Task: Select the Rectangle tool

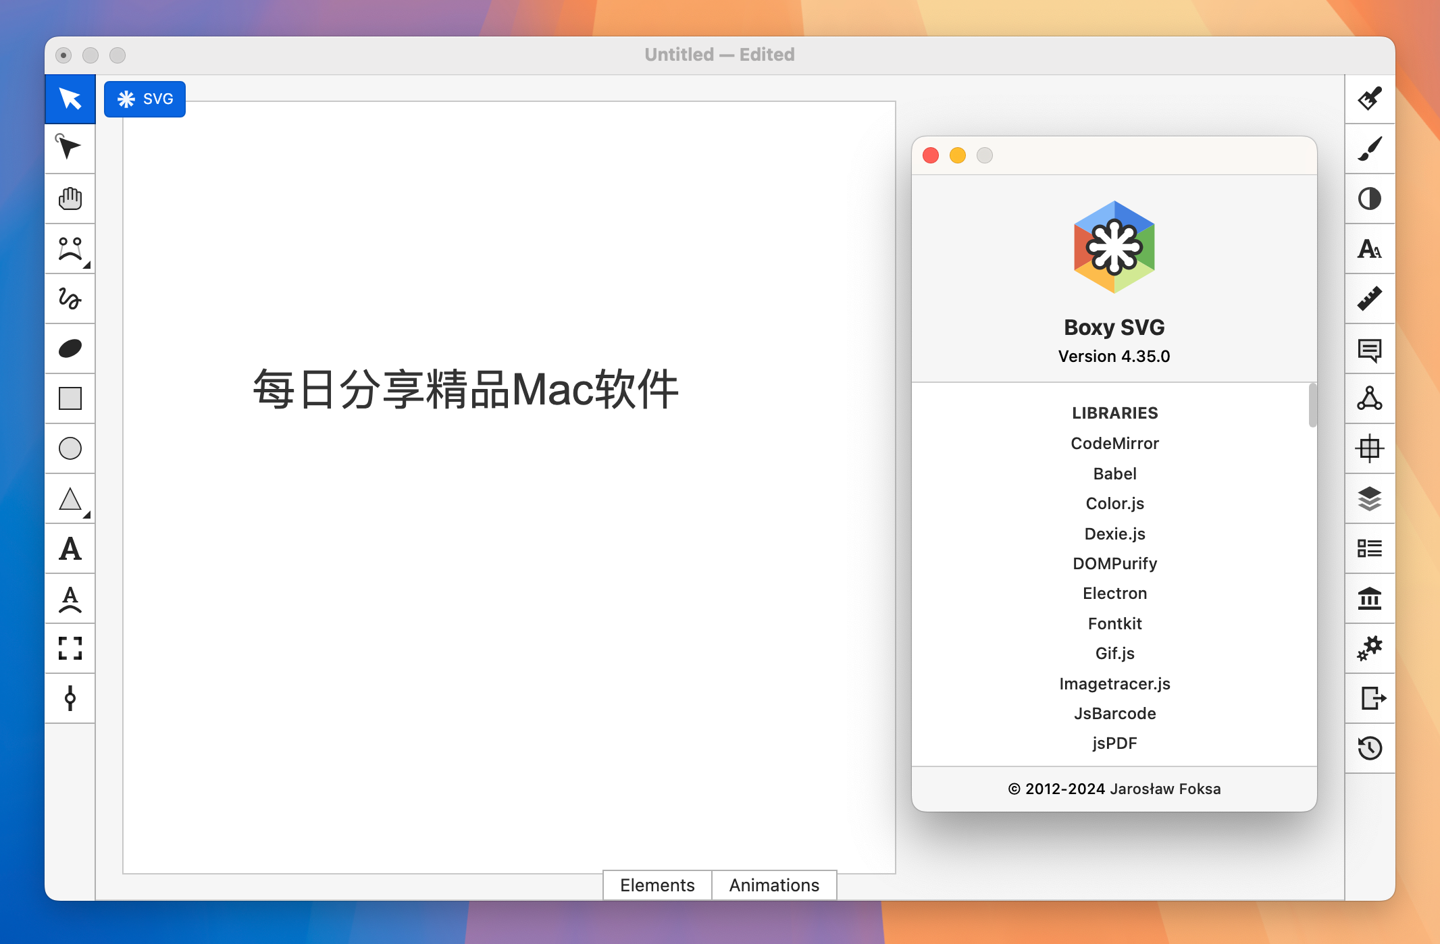Action: point(70,398)
